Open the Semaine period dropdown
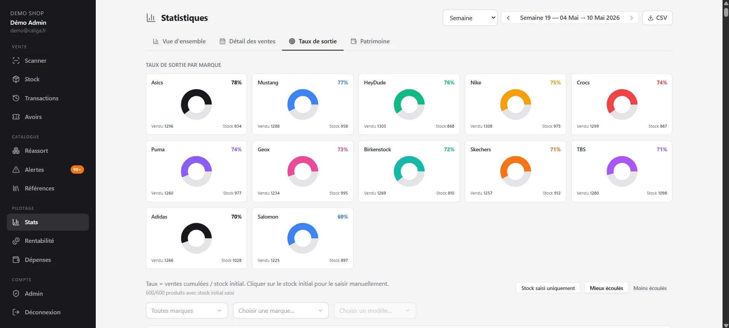729x328 pixels. [x=470, y=18]
